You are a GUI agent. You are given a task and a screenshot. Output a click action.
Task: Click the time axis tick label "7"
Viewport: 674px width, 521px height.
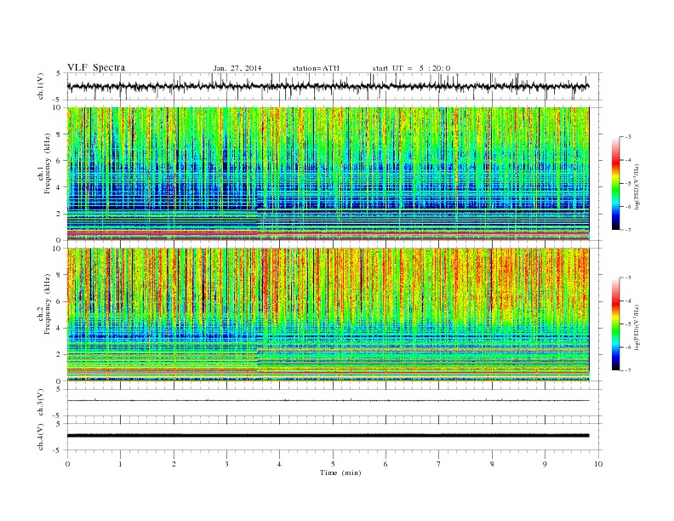coord(439,464)
